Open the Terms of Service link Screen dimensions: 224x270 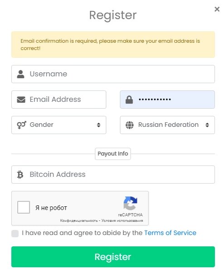click(170, 233)
